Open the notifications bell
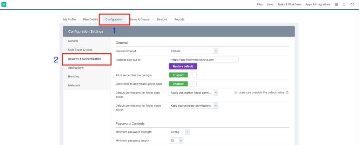This screenshot has width=359, height=145. click(344, 4)
